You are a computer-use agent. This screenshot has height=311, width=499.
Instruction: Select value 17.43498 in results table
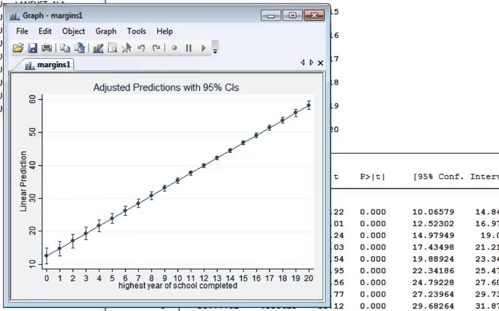[433, 247]
